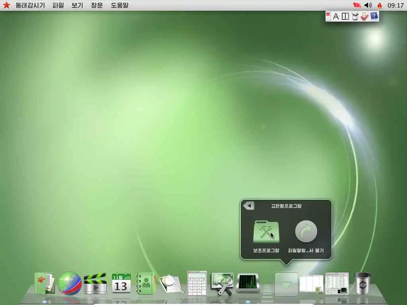Open the calendar dock icon showing 13

121,283
